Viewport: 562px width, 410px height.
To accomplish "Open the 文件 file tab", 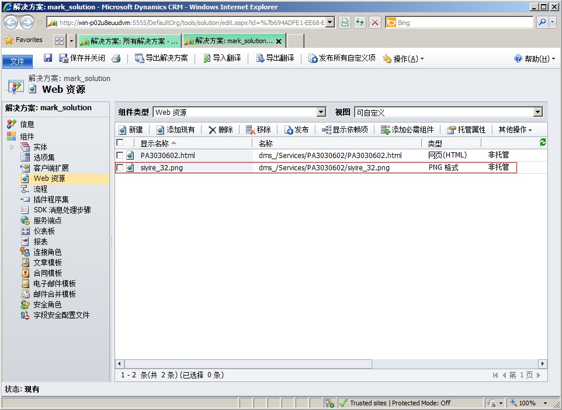I will pos(17,61).
